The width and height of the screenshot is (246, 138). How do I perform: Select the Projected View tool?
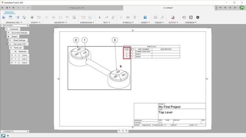[x=10, y=17]
